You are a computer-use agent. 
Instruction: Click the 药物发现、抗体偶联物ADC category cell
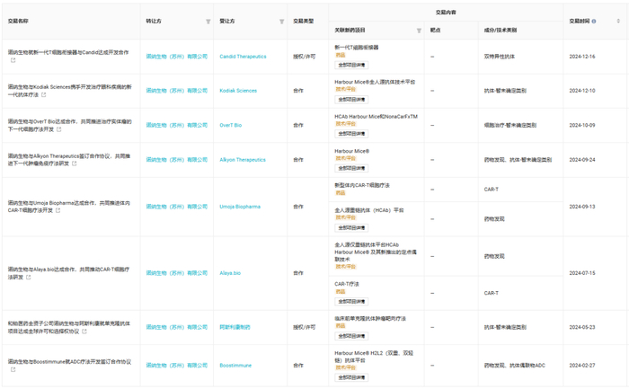pos(514,366)
